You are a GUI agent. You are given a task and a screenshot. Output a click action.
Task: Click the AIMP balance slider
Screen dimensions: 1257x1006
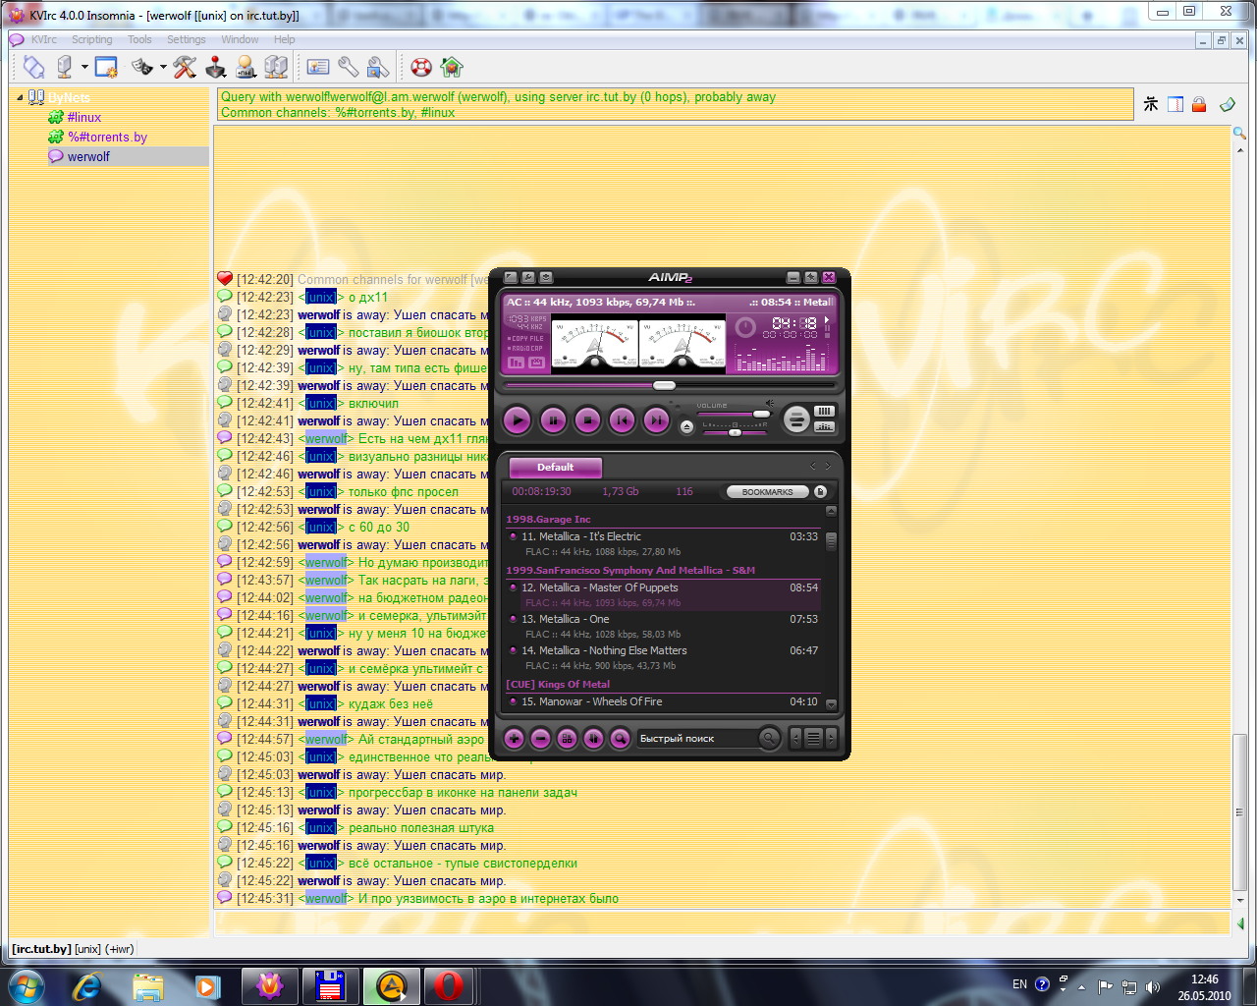pyautogui.click(x=735, y=432)
